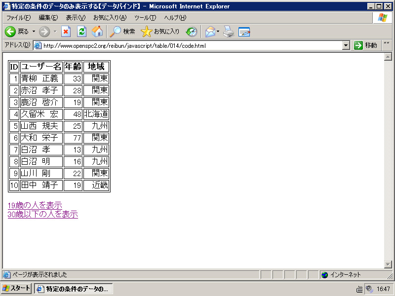Open the Windows スタート button
The image size is (395, 296).
click(16, 289)
